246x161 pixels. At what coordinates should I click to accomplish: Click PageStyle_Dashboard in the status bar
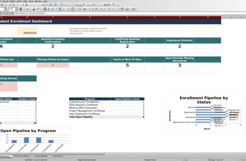pos(87,160)
